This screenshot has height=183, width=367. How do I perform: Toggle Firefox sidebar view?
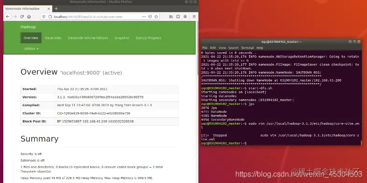click(178, 17)
